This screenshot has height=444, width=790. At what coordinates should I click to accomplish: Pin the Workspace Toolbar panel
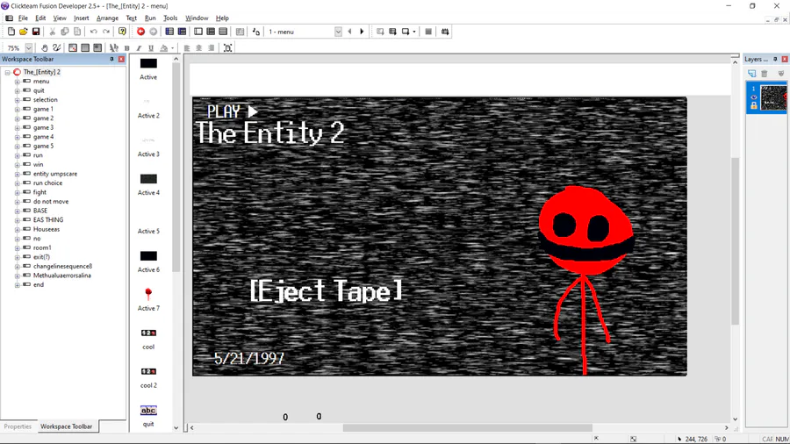click(x=111, y=59)
